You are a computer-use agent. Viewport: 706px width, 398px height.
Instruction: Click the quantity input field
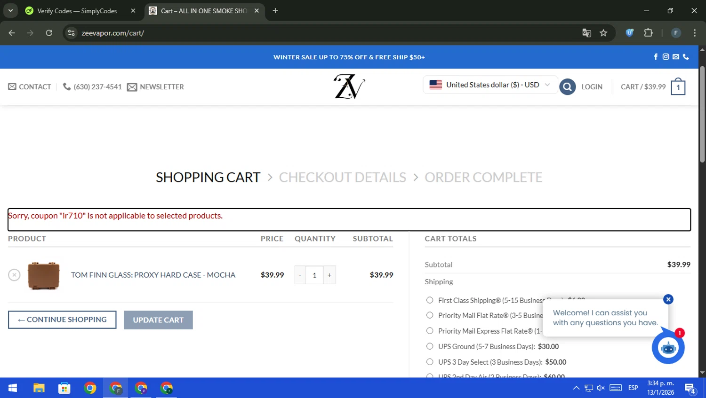click(x=314, y=275)
